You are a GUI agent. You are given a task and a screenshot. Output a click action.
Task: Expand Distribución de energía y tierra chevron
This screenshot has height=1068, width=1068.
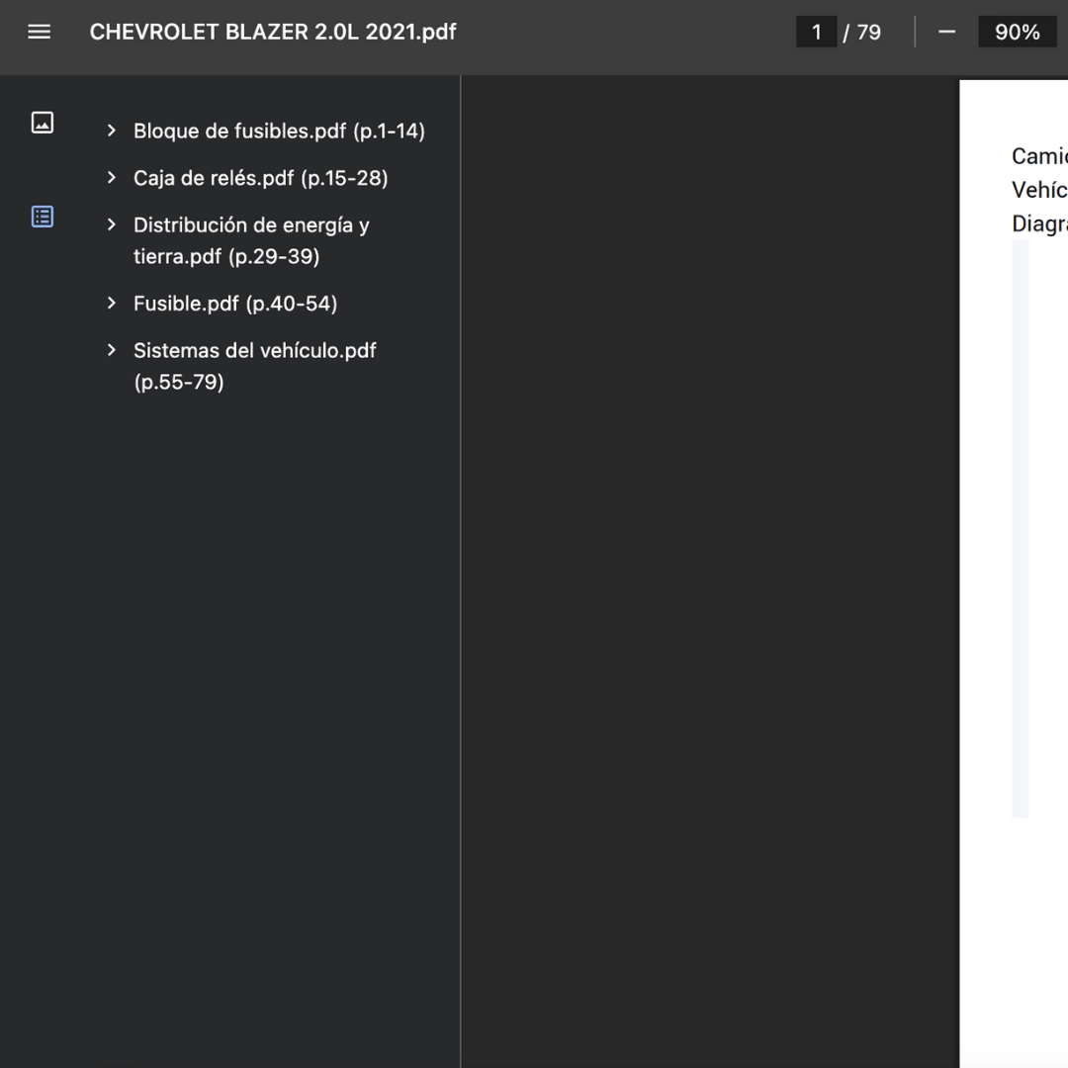[x=112, y=224]
